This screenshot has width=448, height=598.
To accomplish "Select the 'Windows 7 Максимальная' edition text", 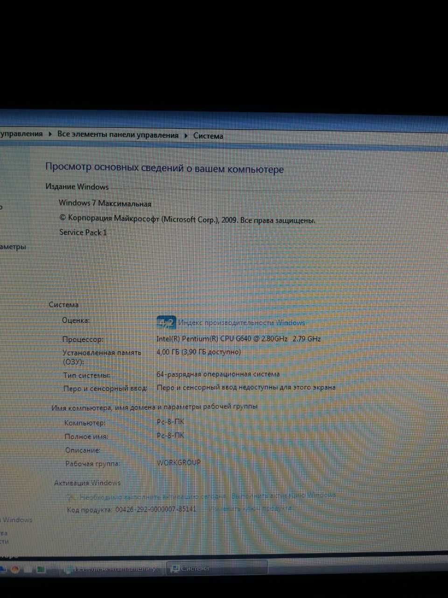I will click(105, 203).
